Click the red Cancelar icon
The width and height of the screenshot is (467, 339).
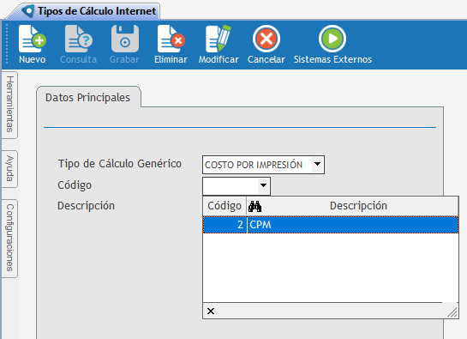pos(266,39)
